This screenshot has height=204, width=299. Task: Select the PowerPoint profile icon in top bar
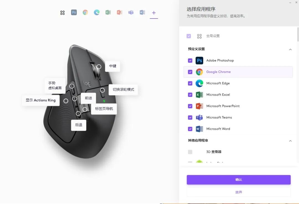(x=120, y=12)
